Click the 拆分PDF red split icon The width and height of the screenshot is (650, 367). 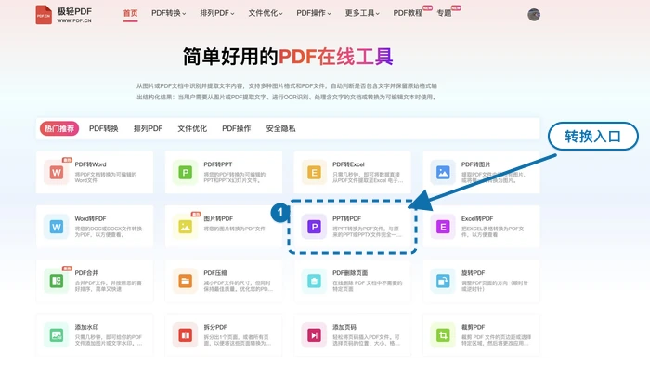point(186,335)
